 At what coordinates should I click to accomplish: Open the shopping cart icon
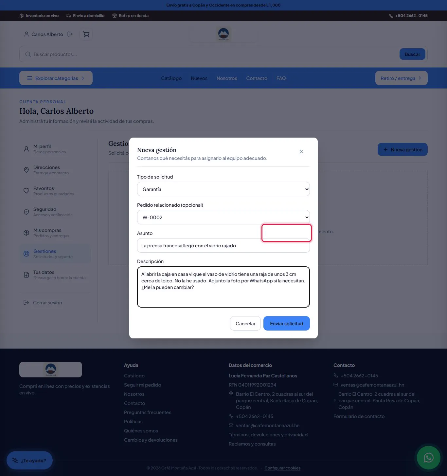click(86, 34)
